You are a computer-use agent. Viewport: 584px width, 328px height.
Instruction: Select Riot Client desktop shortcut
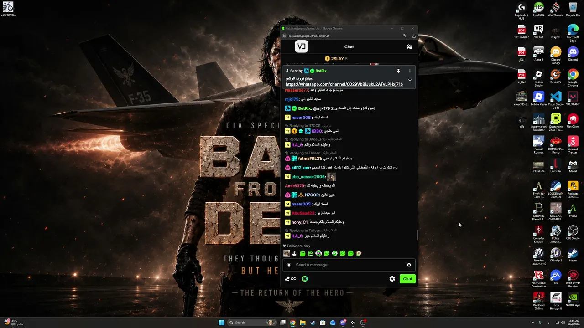click(x=573, y=121)
